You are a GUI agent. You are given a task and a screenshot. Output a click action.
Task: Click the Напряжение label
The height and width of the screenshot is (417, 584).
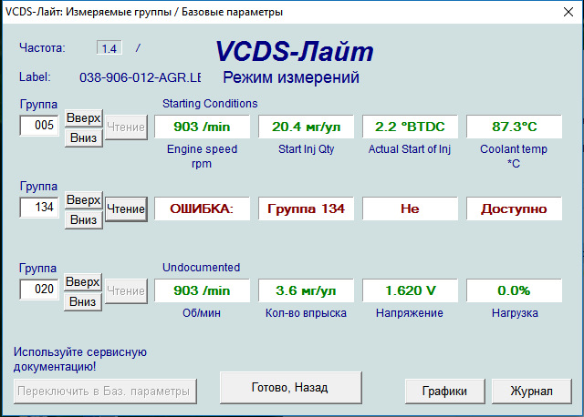(x=410, y=313)
